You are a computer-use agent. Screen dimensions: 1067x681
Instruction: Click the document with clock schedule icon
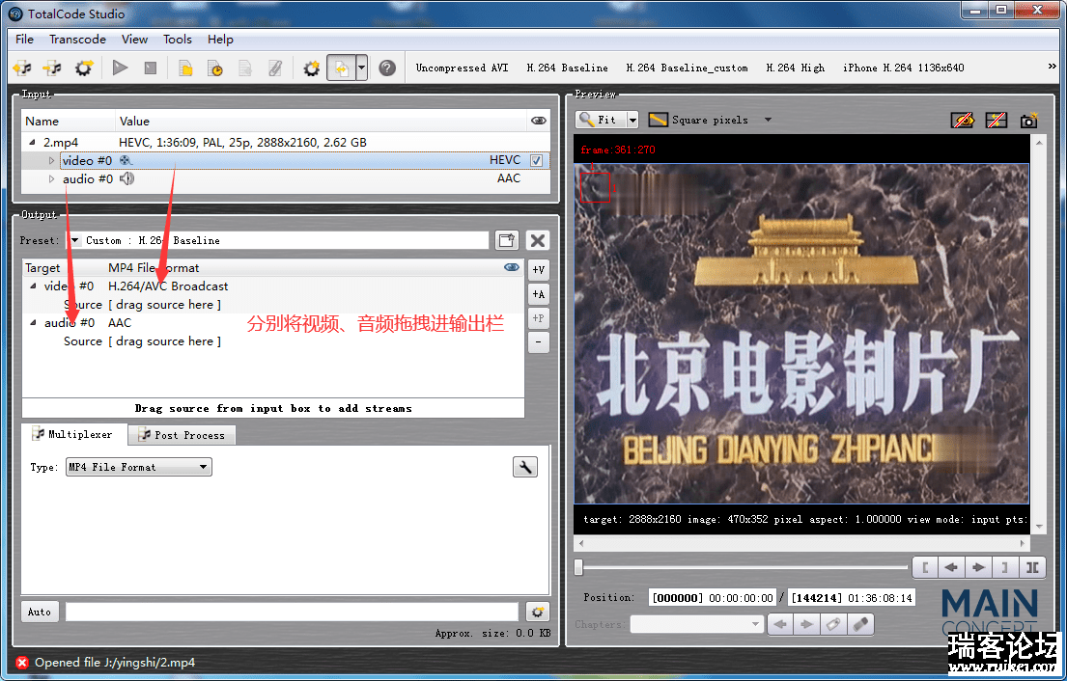tap(215, 68)
